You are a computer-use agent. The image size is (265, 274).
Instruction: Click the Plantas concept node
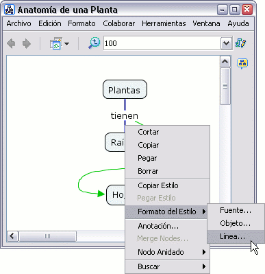pyautogui.click(x=125, y=89)
